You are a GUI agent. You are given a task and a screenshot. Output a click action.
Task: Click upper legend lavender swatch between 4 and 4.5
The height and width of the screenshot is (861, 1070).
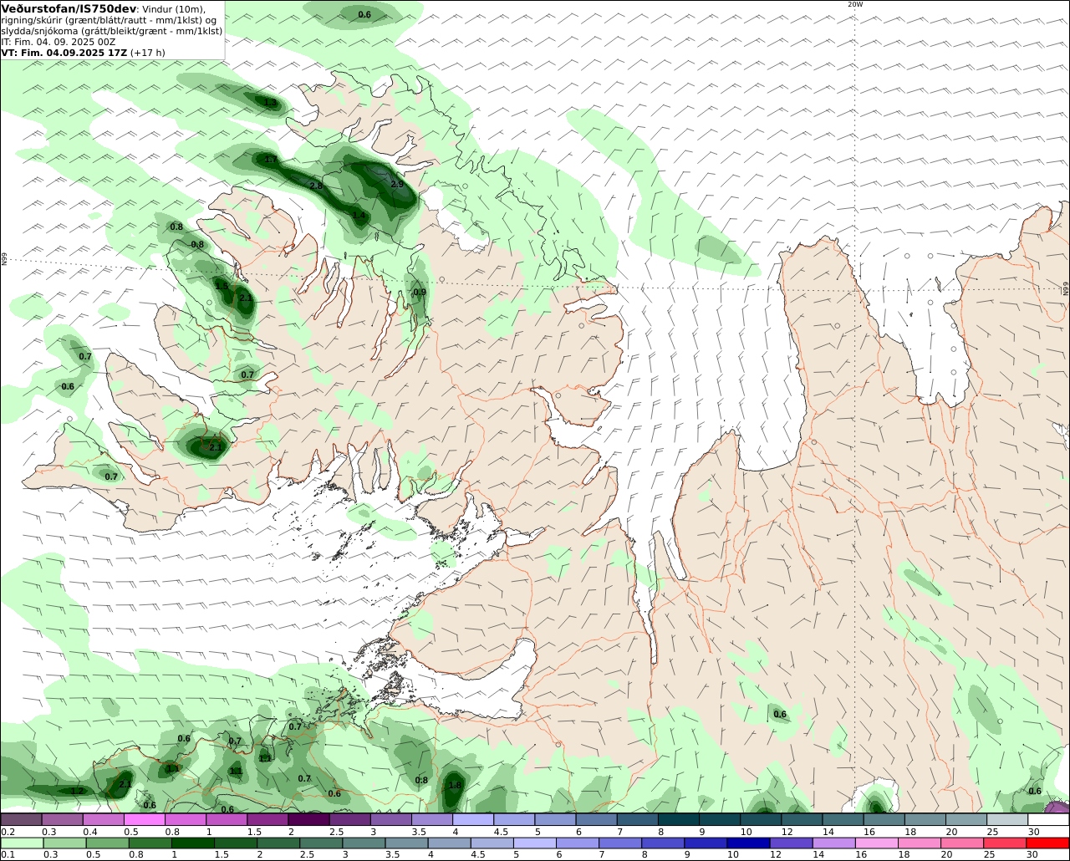471,819
